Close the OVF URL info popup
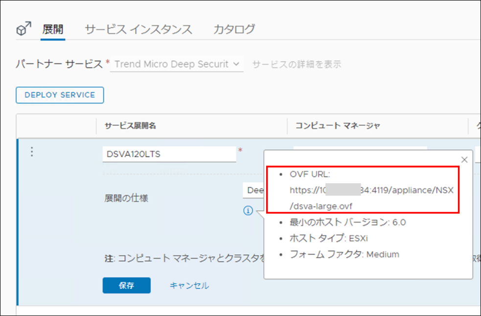This screenshot has width=481, height=316. [x=464, y=160]
